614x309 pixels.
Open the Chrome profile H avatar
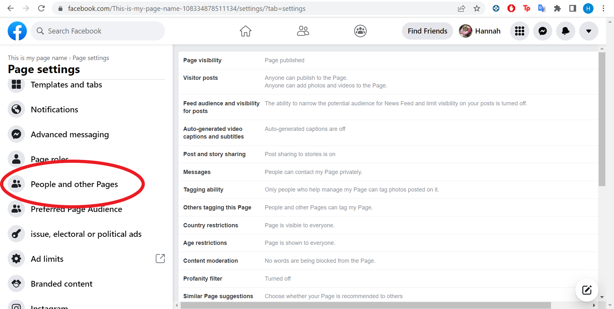pos(588,9)
